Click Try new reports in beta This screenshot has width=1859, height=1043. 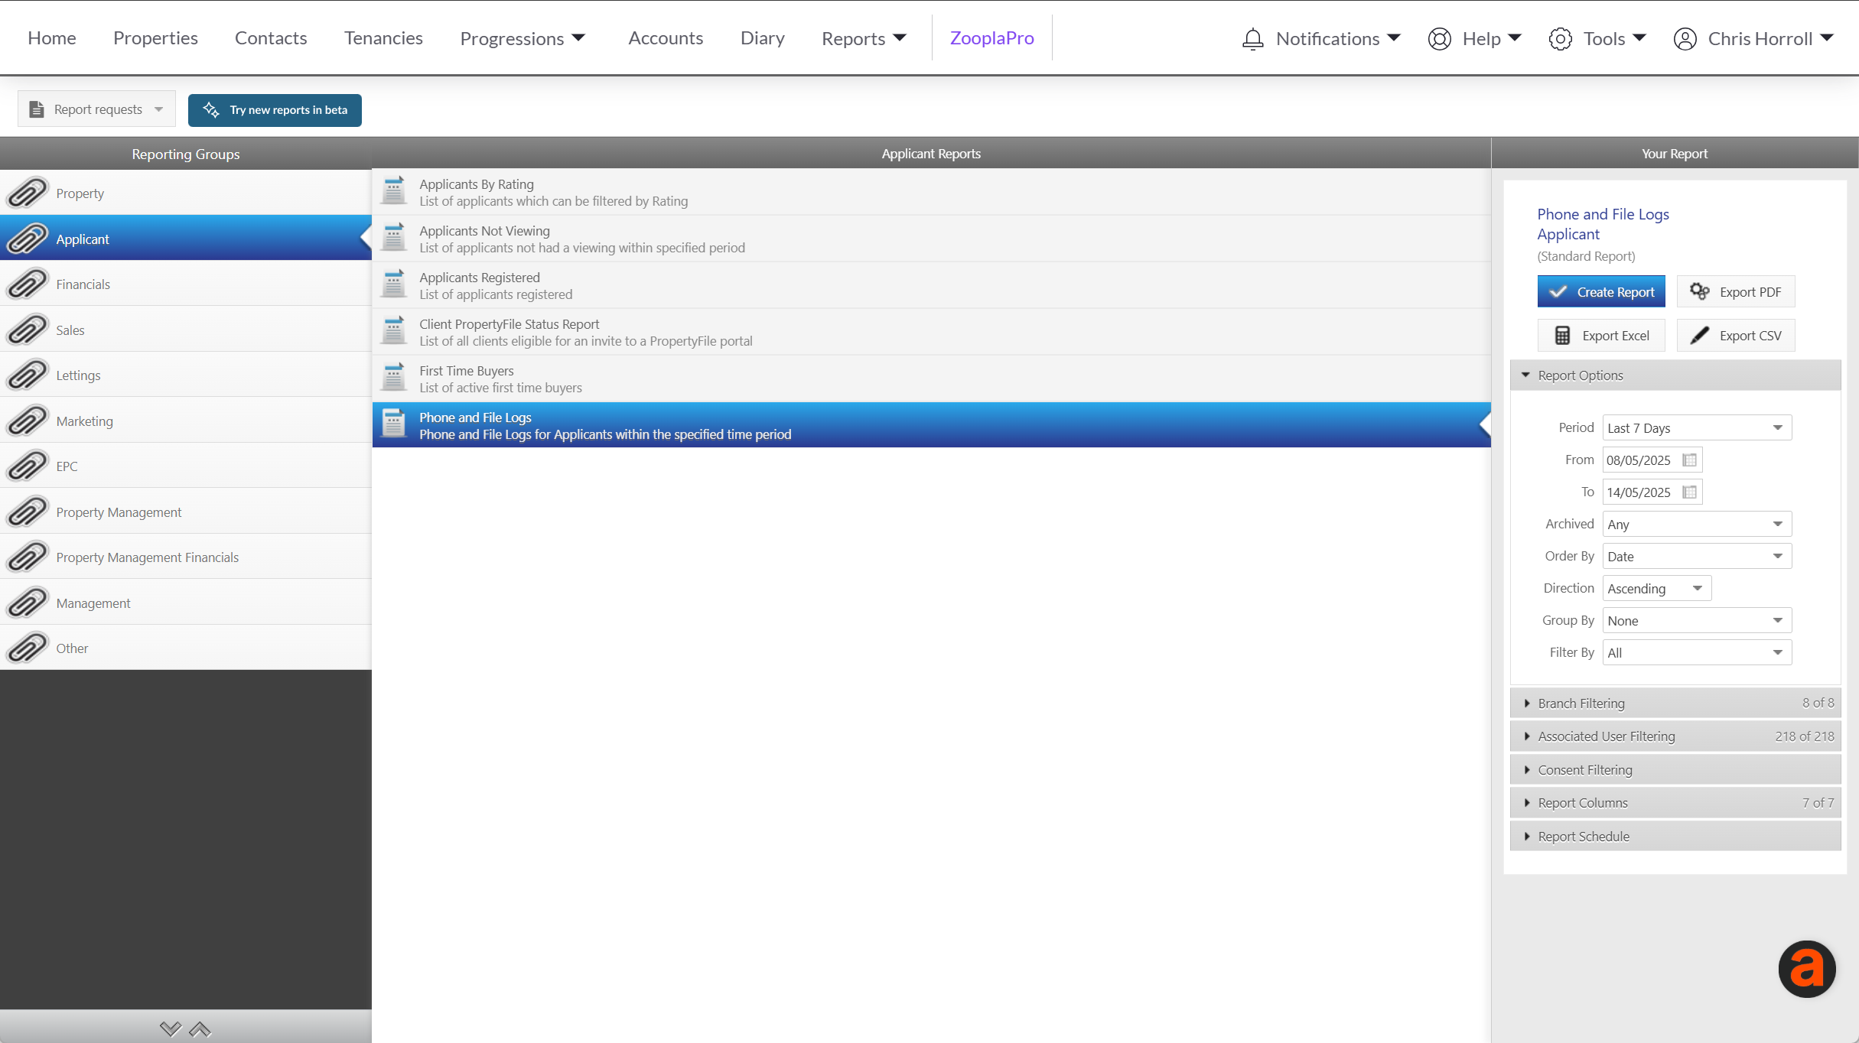coord(275,109)
